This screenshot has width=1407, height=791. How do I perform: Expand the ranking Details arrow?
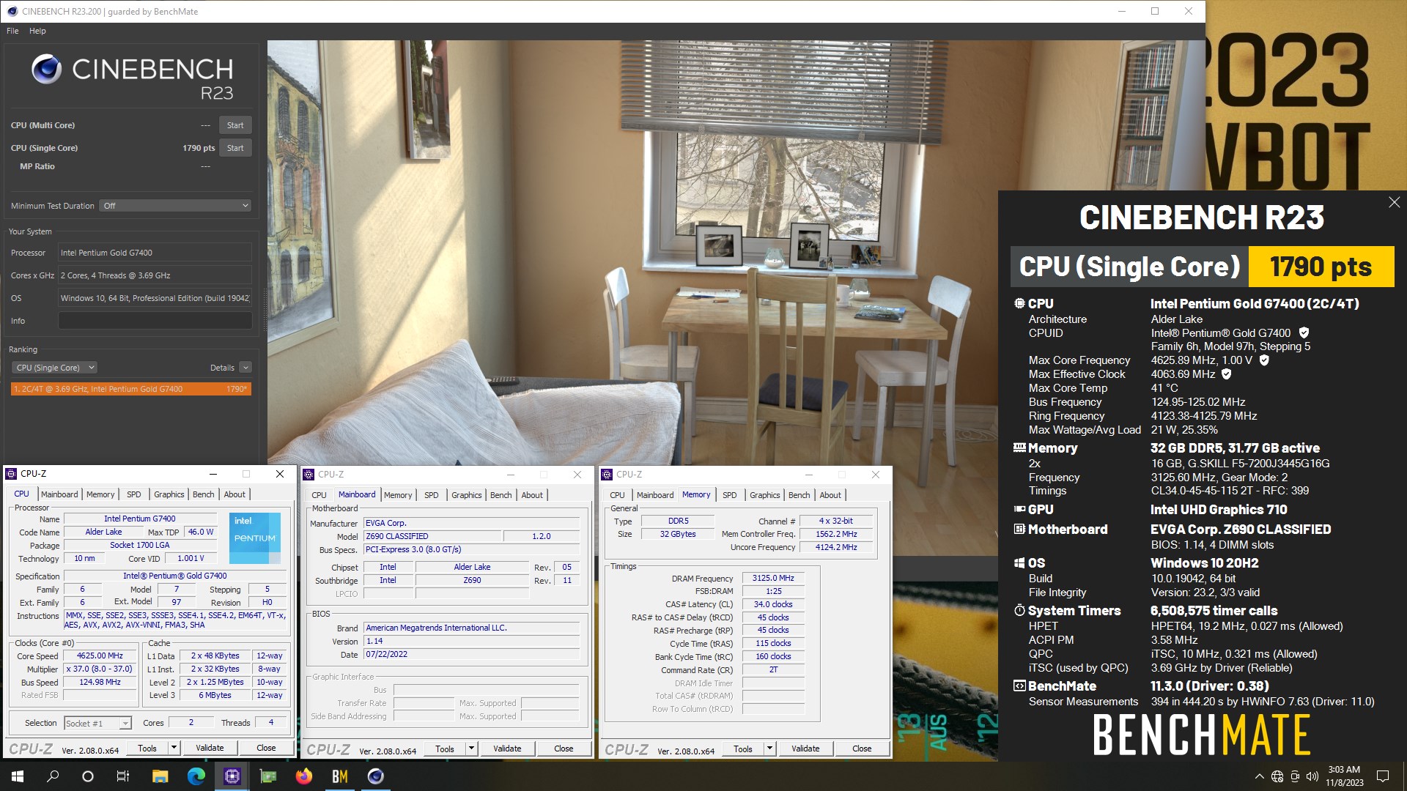[245, 368]
